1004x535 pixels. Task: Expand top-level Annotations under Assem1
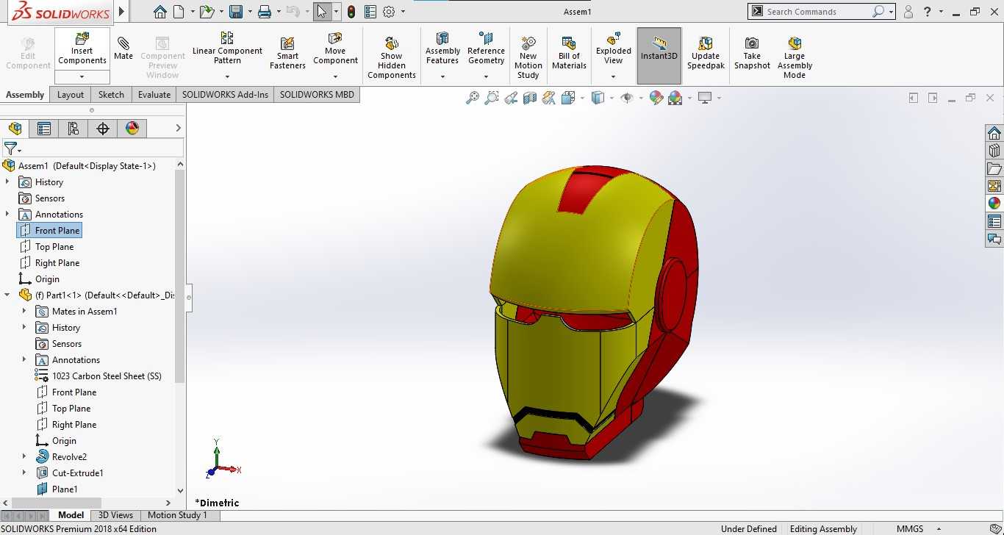[7, 214]
